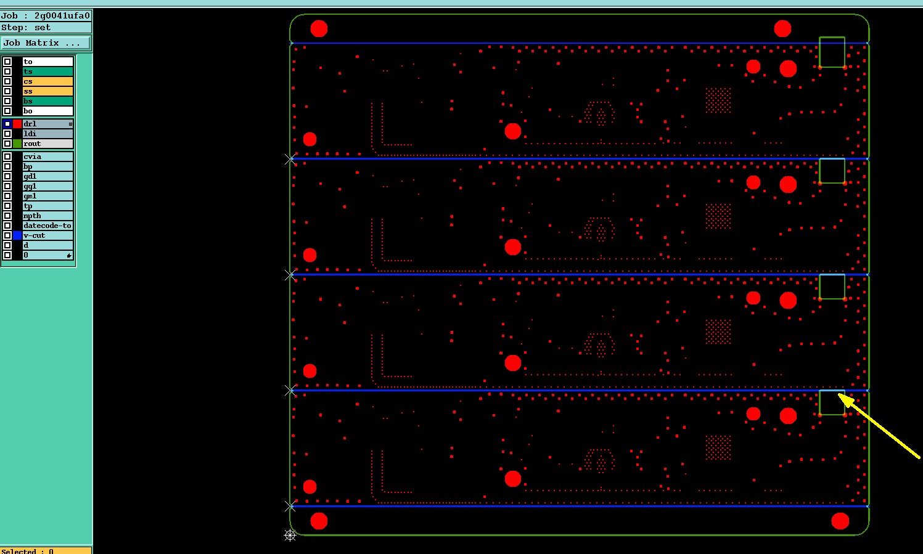This screenshot has height=554, width=923.
Task: Click the small grid icon on drl row
Action: (70, 124)
